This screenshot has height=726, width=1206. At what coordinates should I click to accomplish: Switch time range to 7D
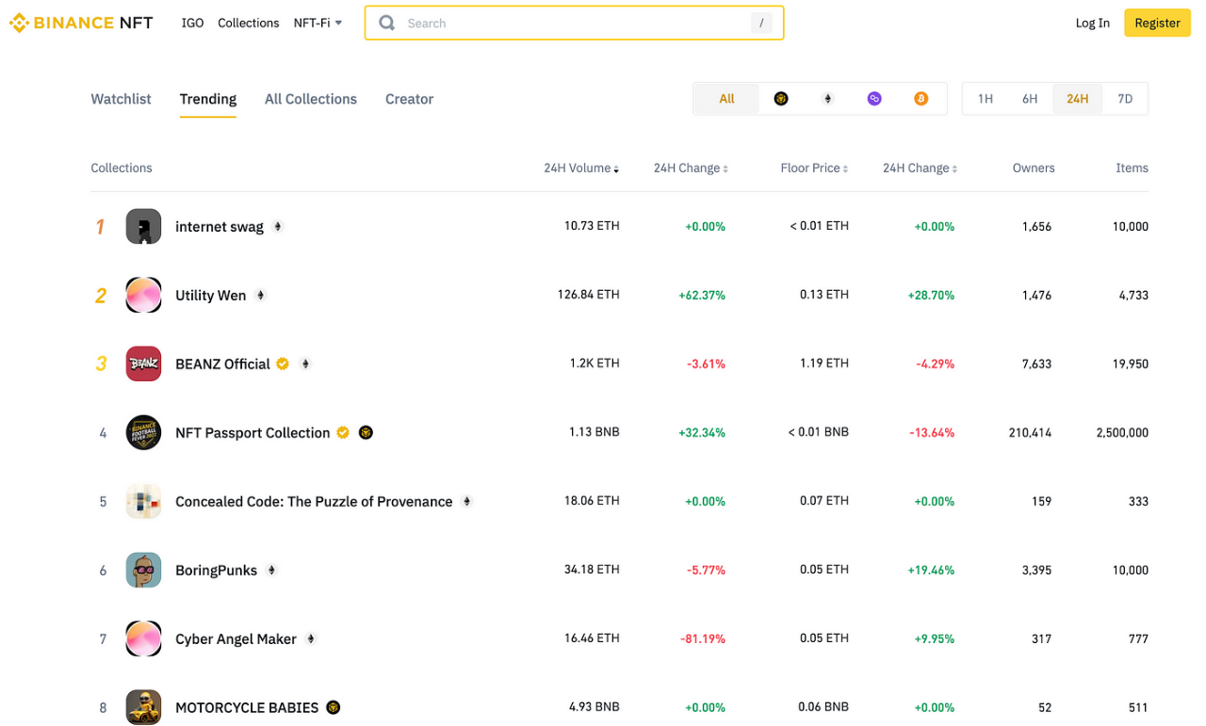pos(1124,99)
